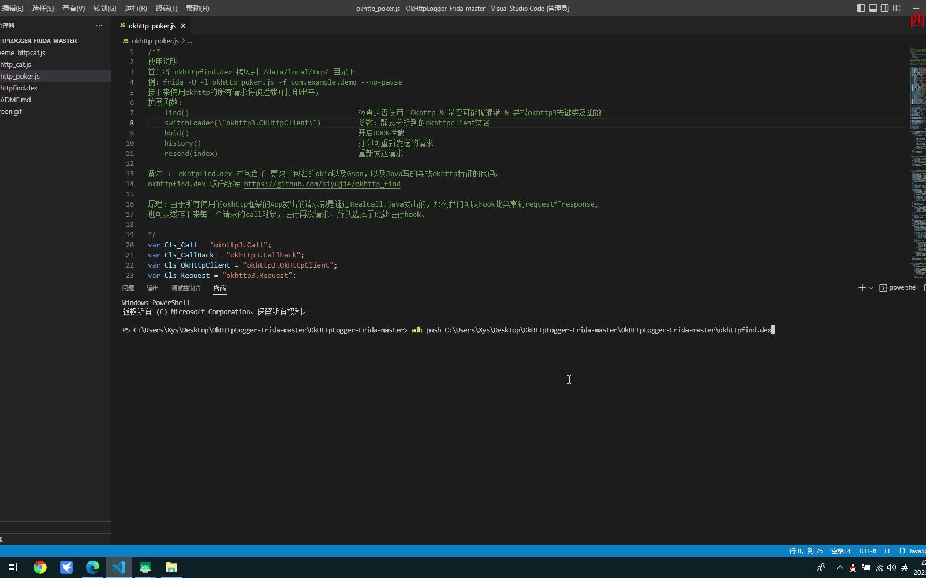Switch to the 问题 panel tab

pos(128,288)
